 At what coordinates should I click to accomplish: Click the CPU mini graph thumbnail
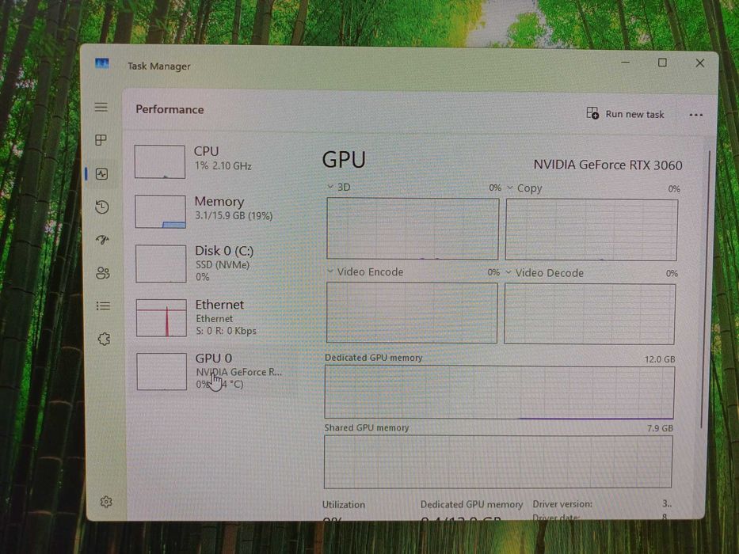(x=160, y=161)
